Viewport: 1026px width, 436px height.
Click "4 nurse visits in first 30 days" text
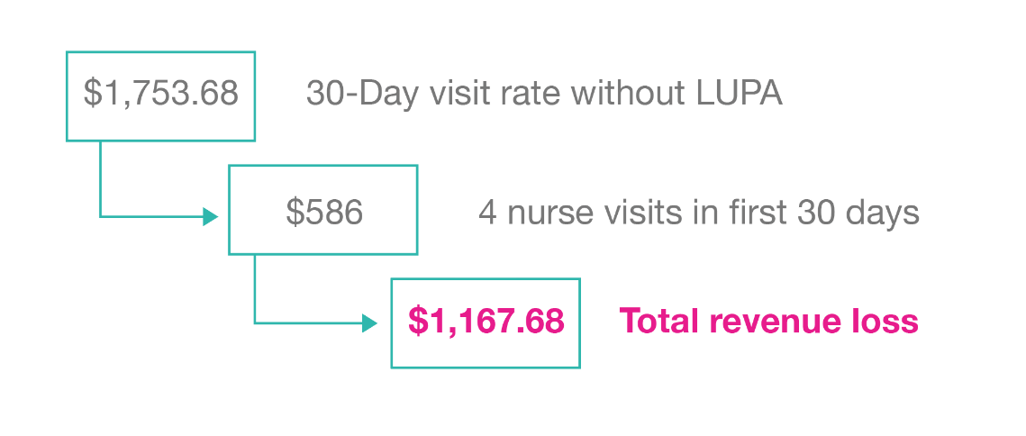pyautogui.click(x=699, y=213)
